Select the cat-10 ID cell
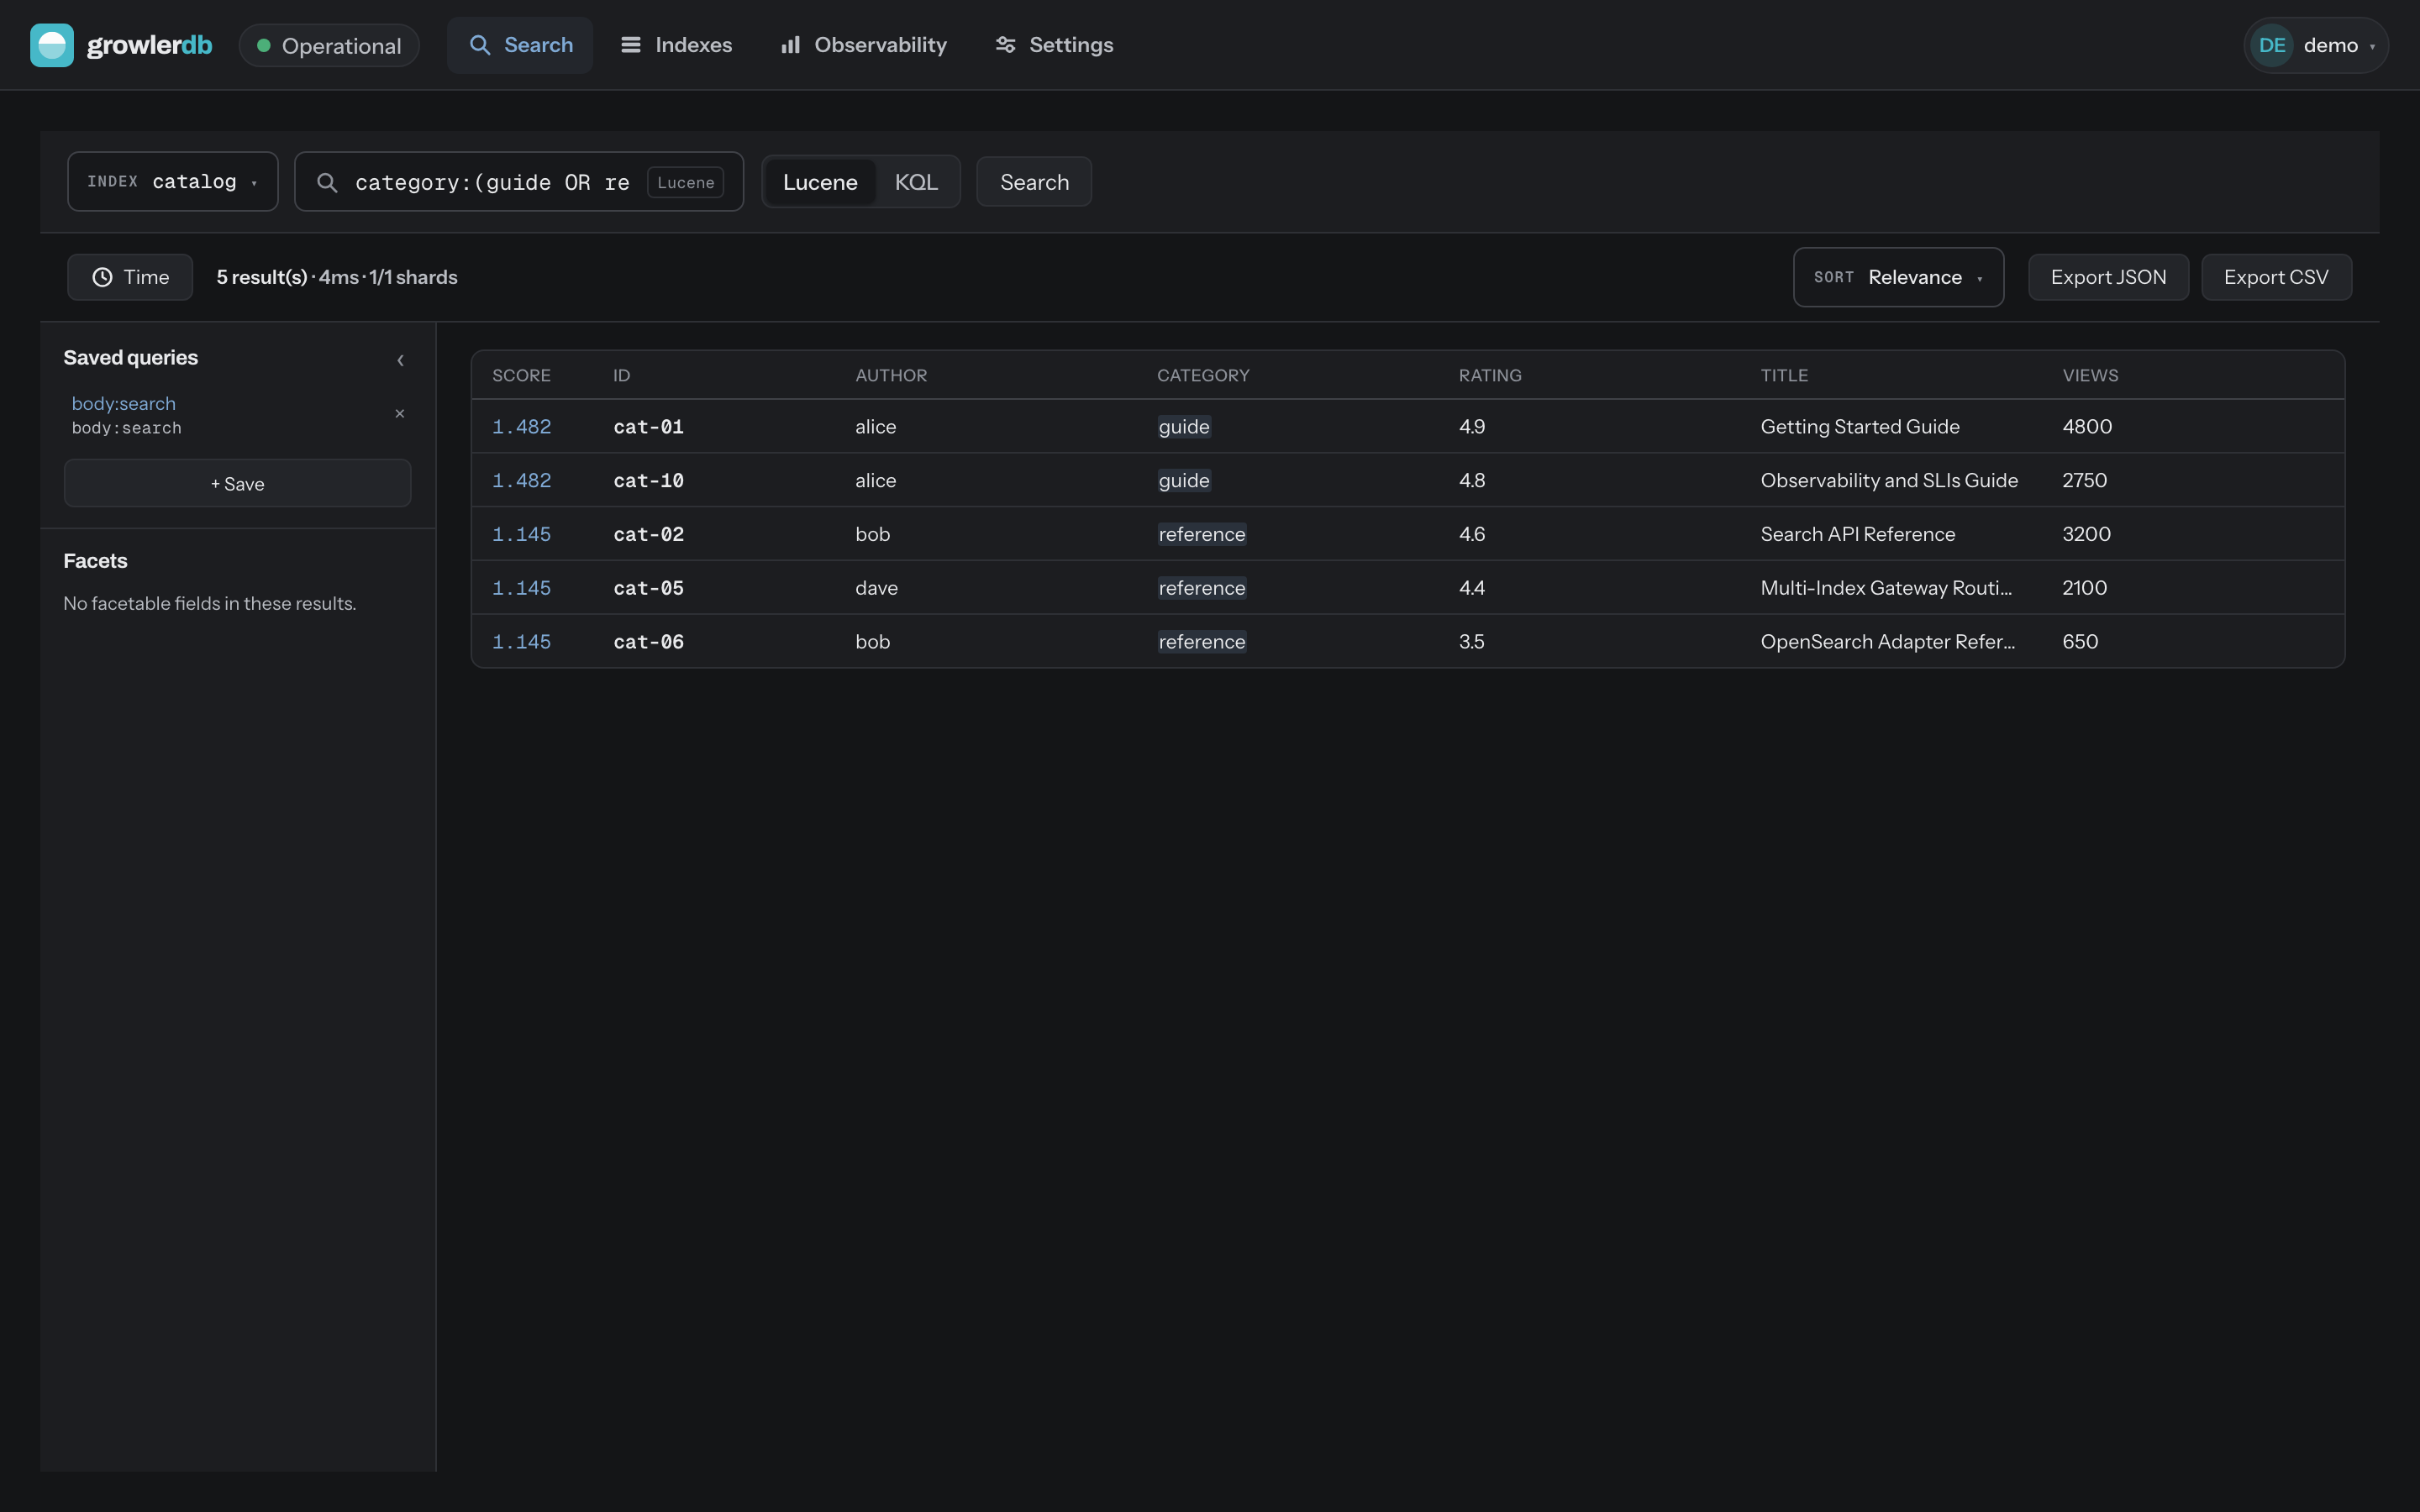 point(648,481)
